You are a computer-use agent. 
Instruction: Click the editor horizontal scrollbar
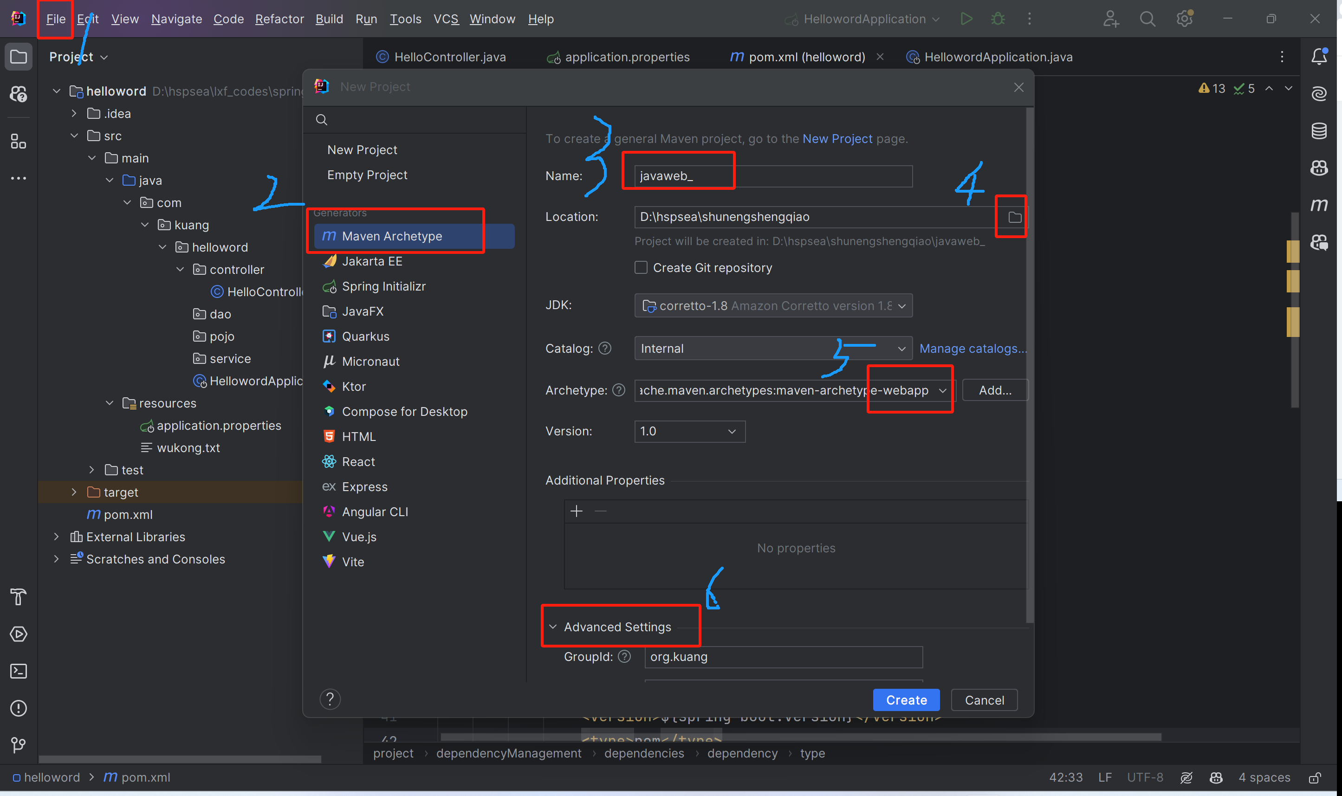point(801,738)
